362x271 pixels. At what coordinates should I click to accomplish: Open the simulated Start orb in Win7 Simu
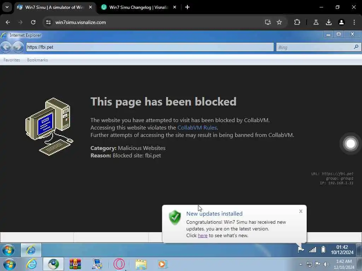point(8,250)
